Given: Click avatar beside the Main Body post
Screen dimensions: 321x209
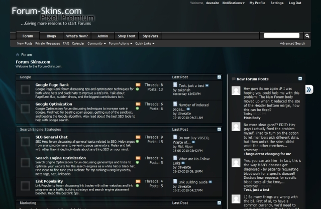Looking at the screenshot, I should pyautogui.click(x=236, y=90).
